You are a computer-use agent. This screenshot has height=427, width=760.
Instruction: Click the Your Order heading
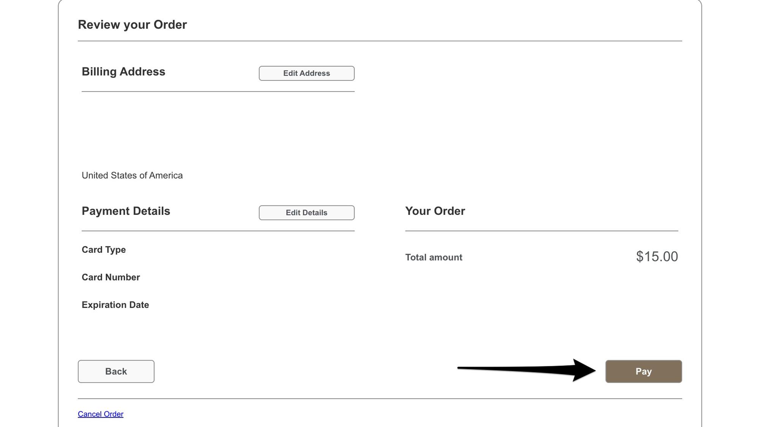point(435,211)
